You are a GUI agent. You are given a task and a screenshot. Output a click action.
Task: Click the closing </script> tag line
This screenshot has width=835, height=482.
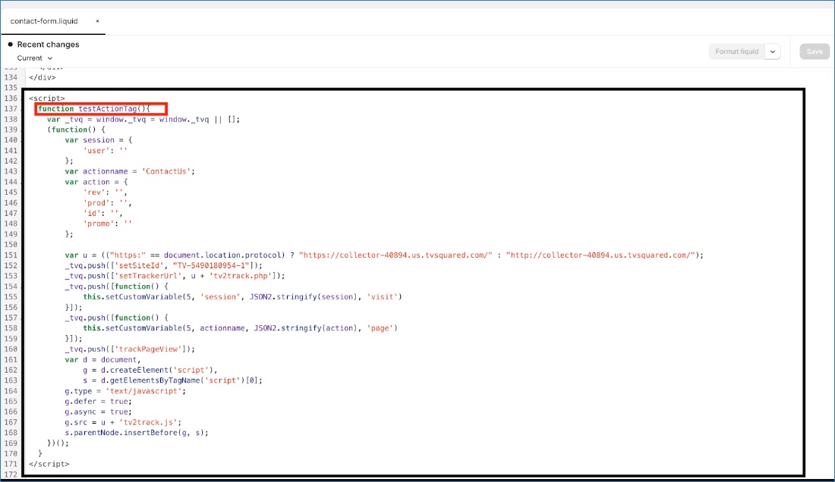click(49, 464)
